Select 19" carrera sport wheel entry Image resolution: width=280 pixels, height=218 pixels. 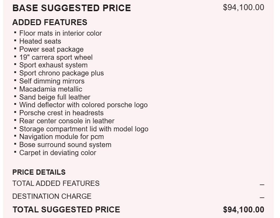[56, 57]
